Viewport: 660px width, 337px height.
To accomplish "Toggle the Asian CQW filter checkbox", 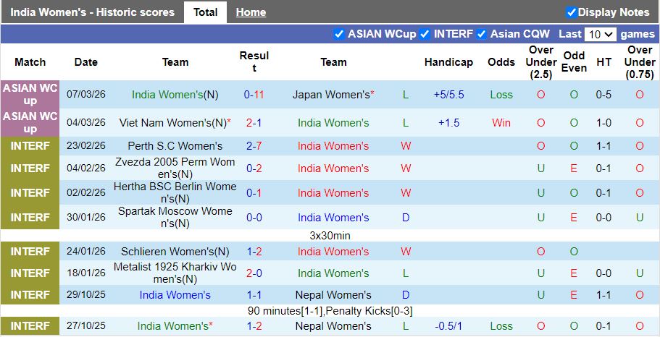I will (482, 34).
